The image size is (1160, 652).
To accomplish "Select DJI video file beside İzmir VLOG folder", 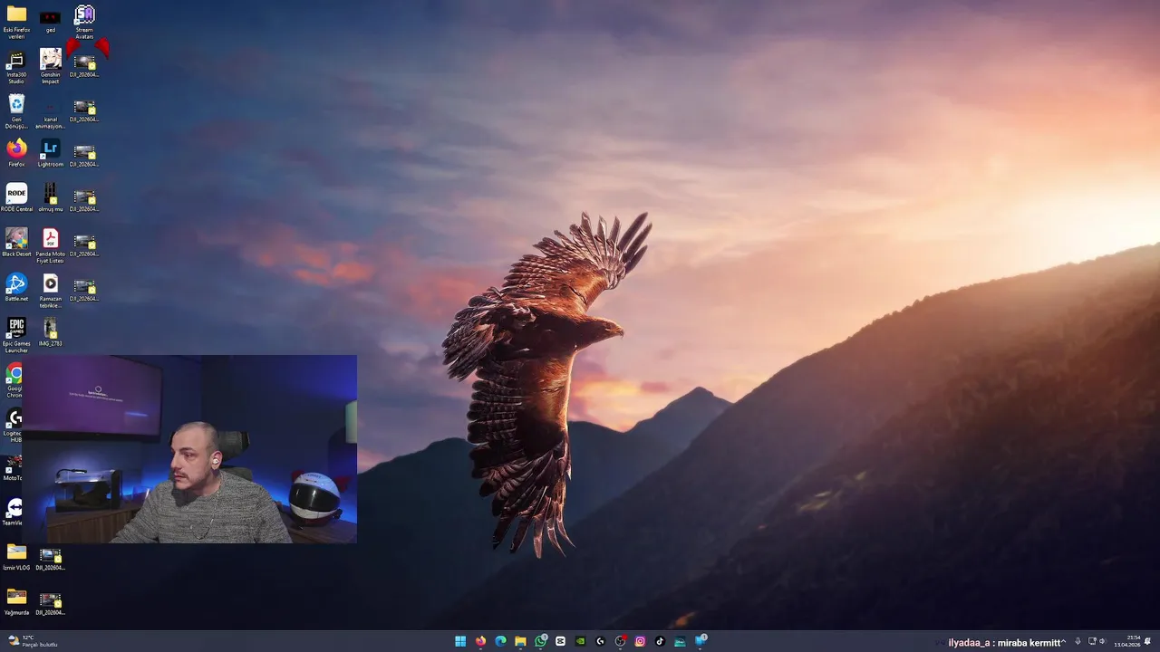I will (50, 557).
